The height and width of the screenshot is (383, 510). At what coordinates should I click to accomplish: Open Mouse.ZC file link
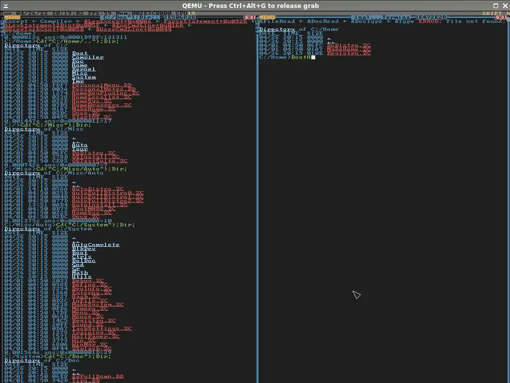(88, 317)
